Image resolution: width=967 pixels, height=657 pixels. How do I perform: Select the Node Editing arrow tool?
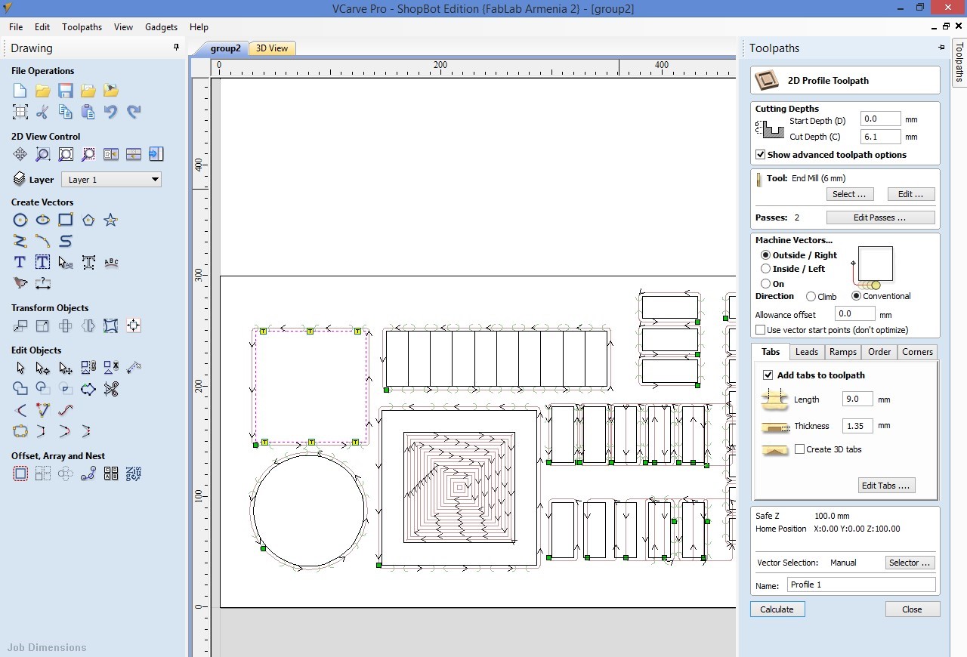[43, 368]
